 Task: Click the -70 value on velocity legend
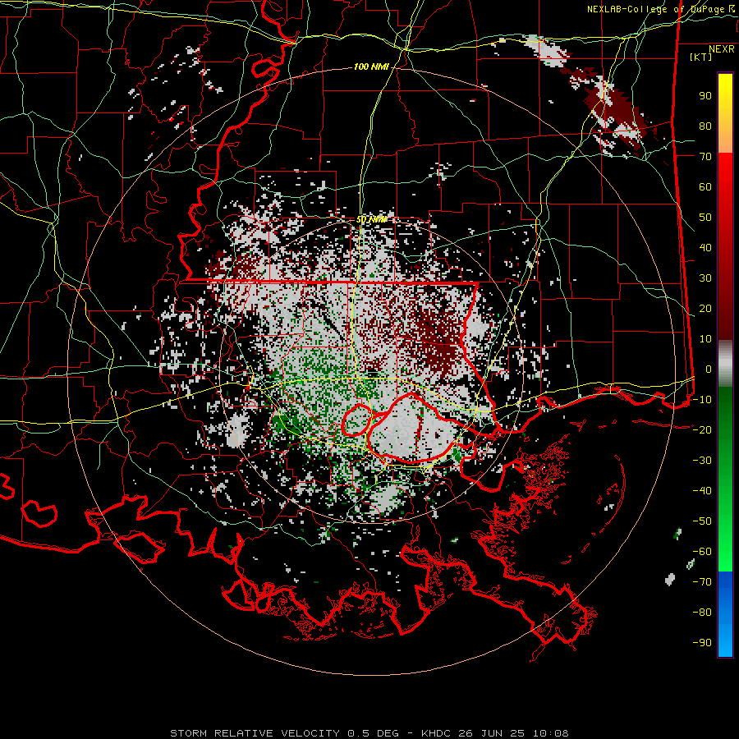(702, 581)
